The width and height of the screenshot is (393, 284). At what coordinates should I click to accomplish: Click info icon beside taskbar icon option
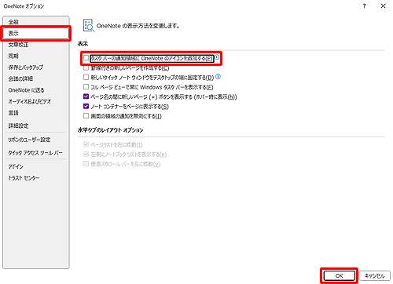tap(217, 57)
